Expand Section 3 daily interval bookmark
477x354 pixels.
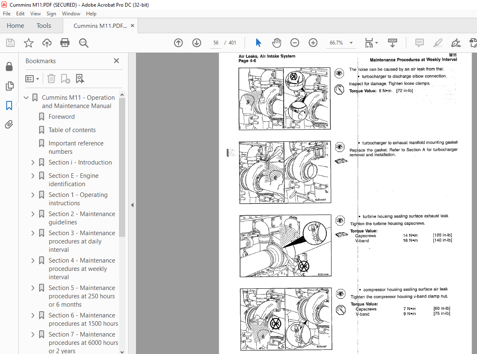tap(33, 233)
